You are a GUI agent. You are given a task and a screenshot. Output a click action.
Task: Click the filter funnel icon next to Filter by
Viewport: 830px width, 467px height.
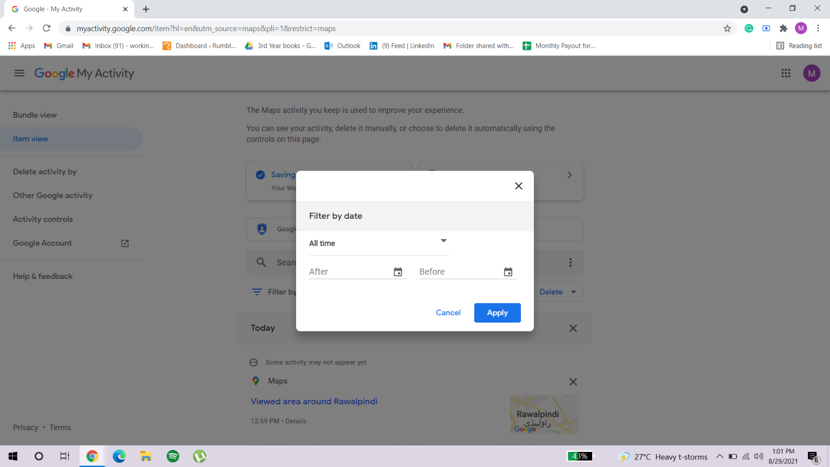click(257, 291)
